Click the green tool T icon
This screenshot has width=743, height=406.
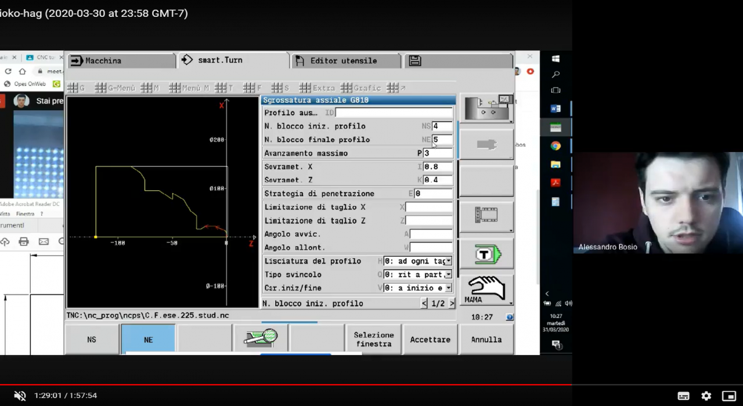pos(486,254)
